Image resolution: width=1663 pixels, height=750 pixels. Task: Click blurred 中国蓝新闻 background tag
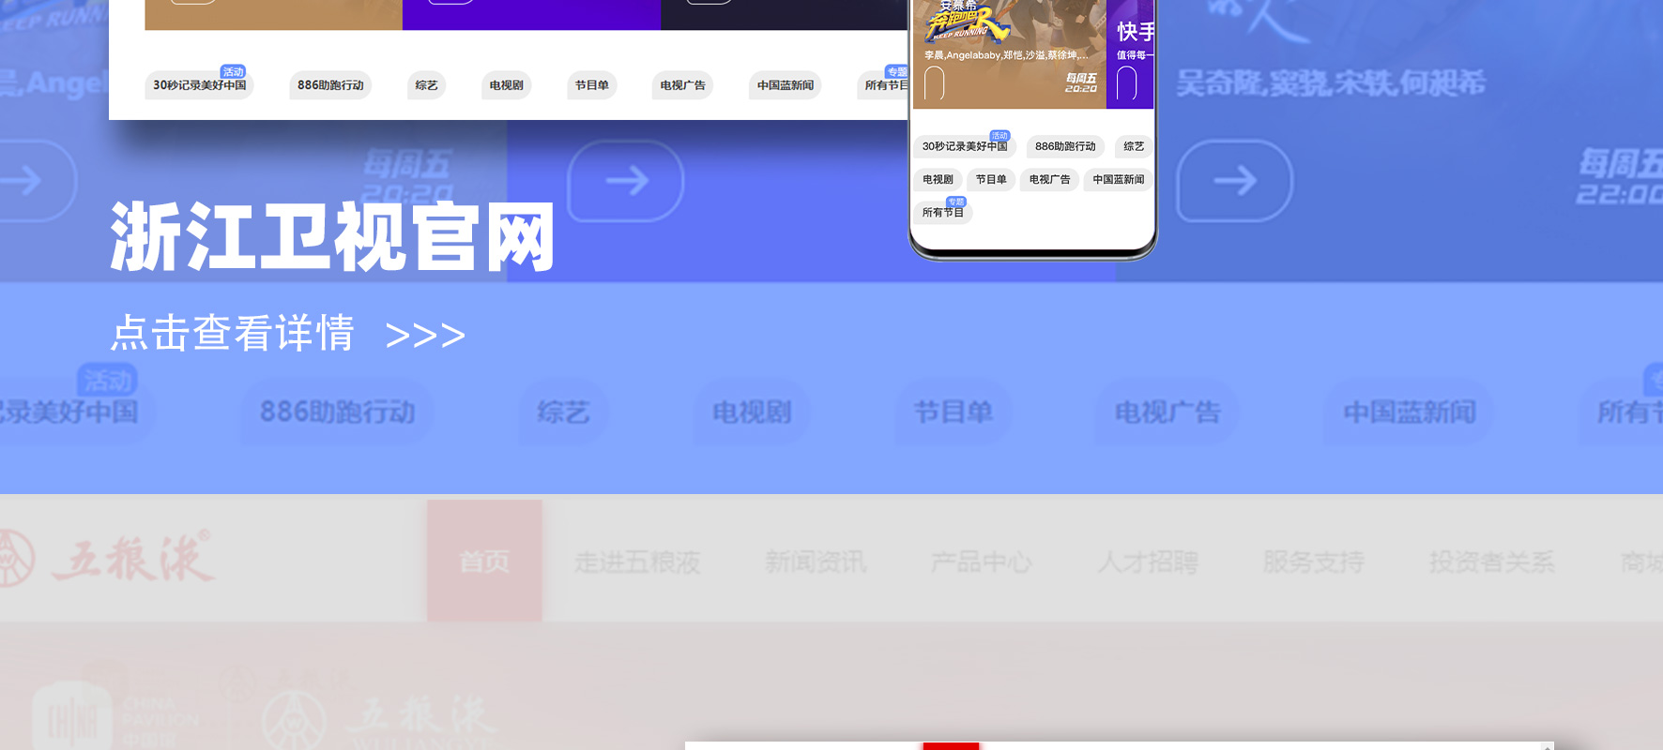pos(1410,412)
